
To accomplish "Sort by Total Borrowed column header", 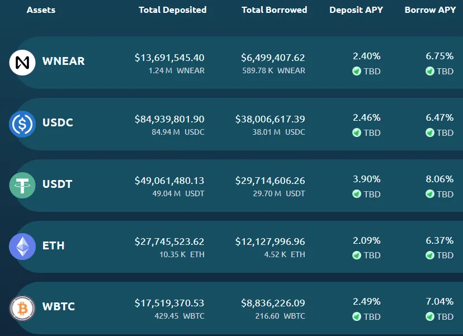I will pyautogui.click(x=275, y=10).
